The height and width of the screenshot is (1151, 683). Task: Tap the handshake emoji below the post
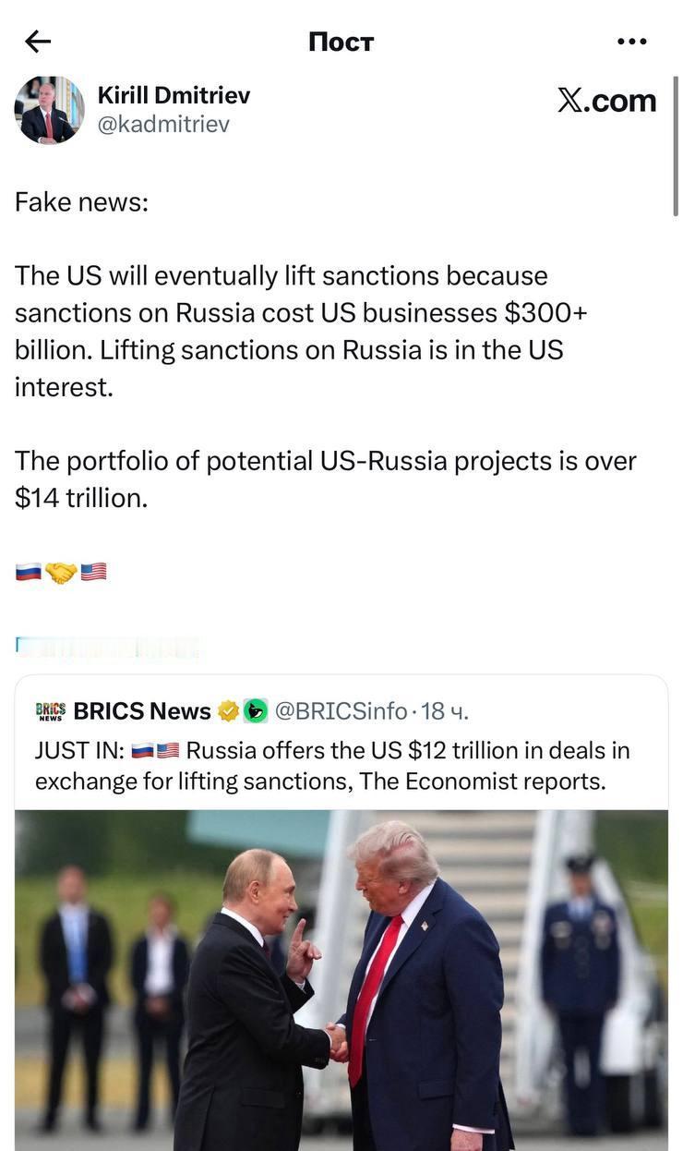[x=61, y=573]
